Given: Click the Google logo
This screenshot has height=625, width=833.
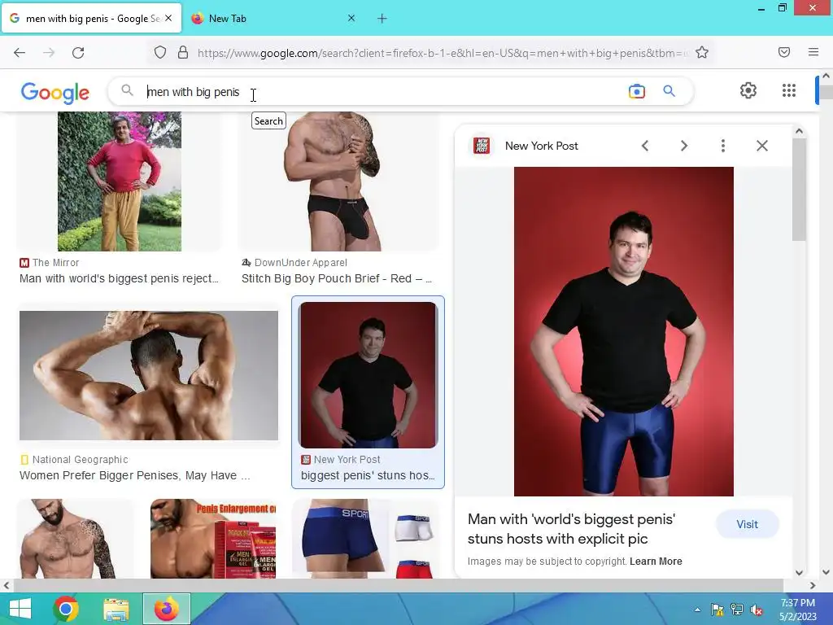Looking at the screenshot, I should [x=55, y=93].
